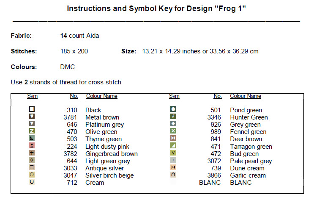Click the Thyme green symbol swatch
Viewport: 314px width, 203px height.
(32, 138)
